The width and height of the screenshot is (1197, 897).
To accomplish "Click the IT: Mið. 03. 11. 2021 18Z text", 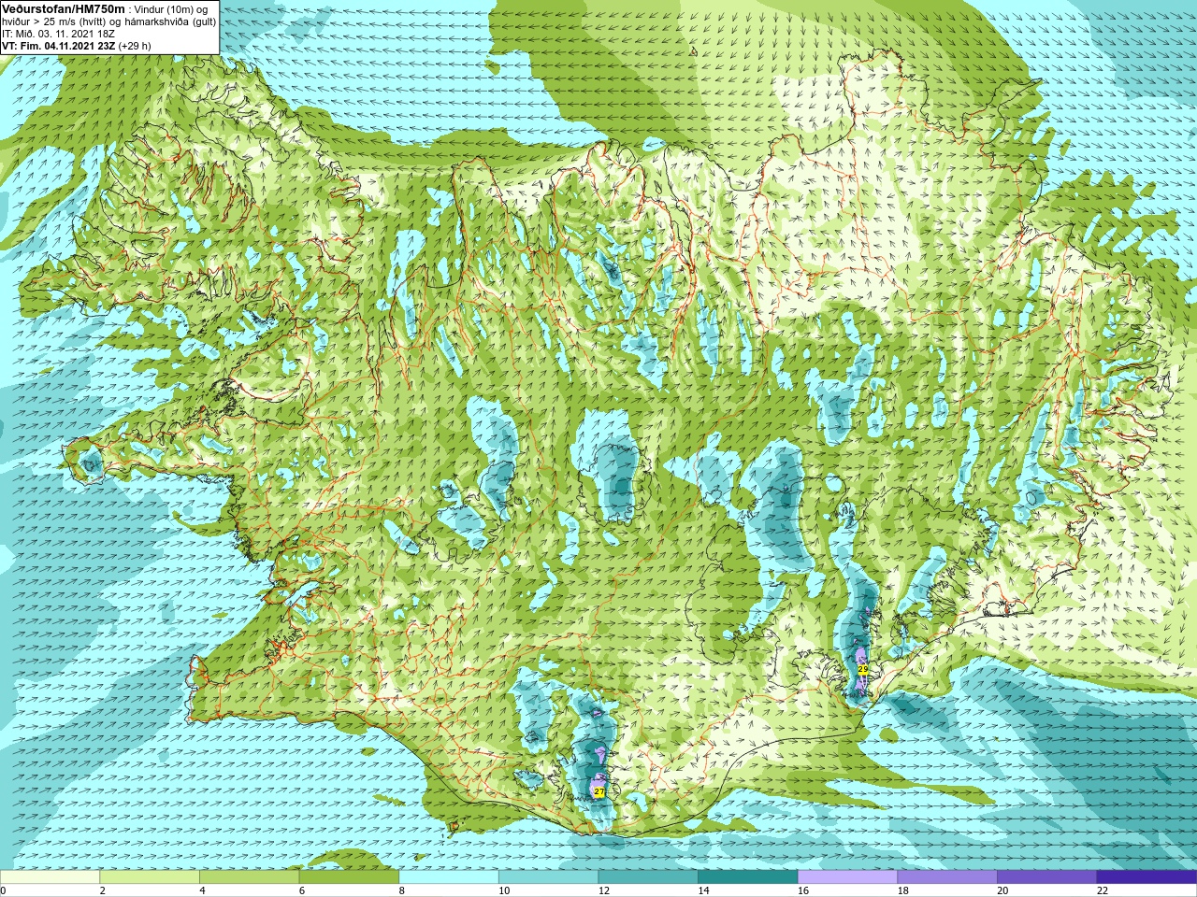I will [59, 34].
